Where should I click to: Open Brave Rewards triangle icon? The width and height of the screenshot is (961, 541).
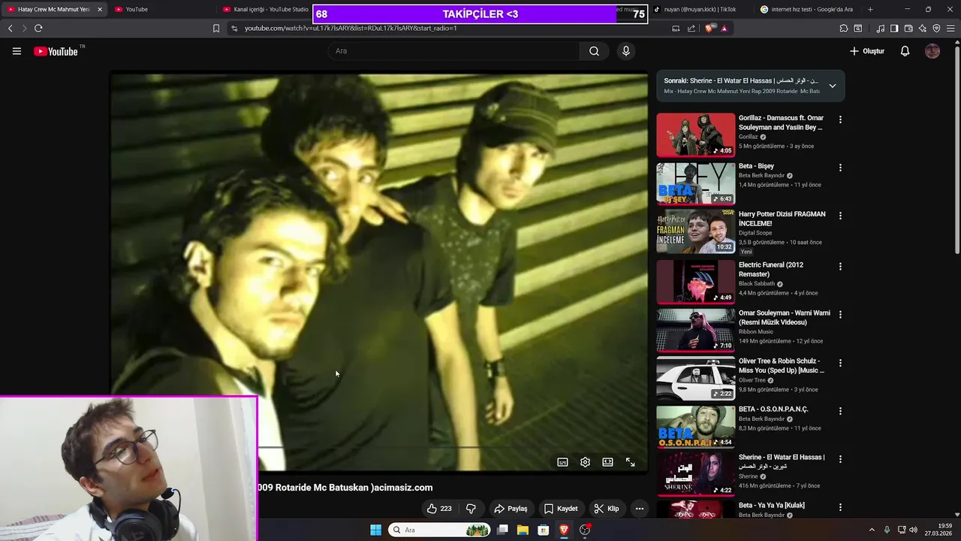725,29
